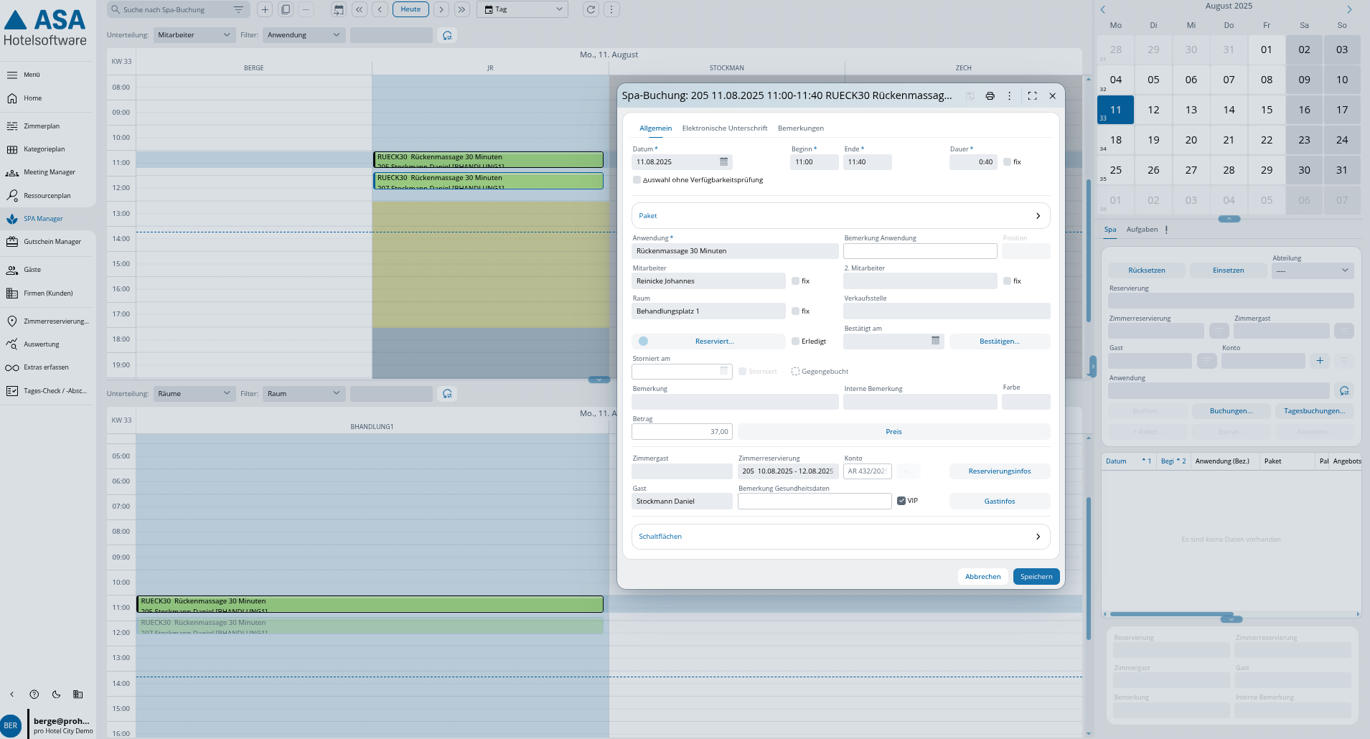Select August 15 in the calendar
This screenshot has height=739, width=1370.
[x=1266, y=110]
